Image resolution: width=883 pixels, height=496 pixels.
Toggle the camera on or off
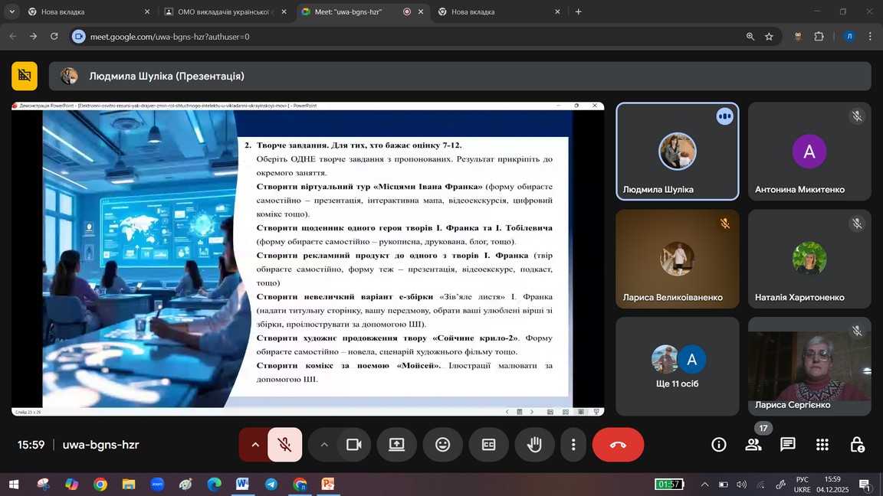point(353,445)
